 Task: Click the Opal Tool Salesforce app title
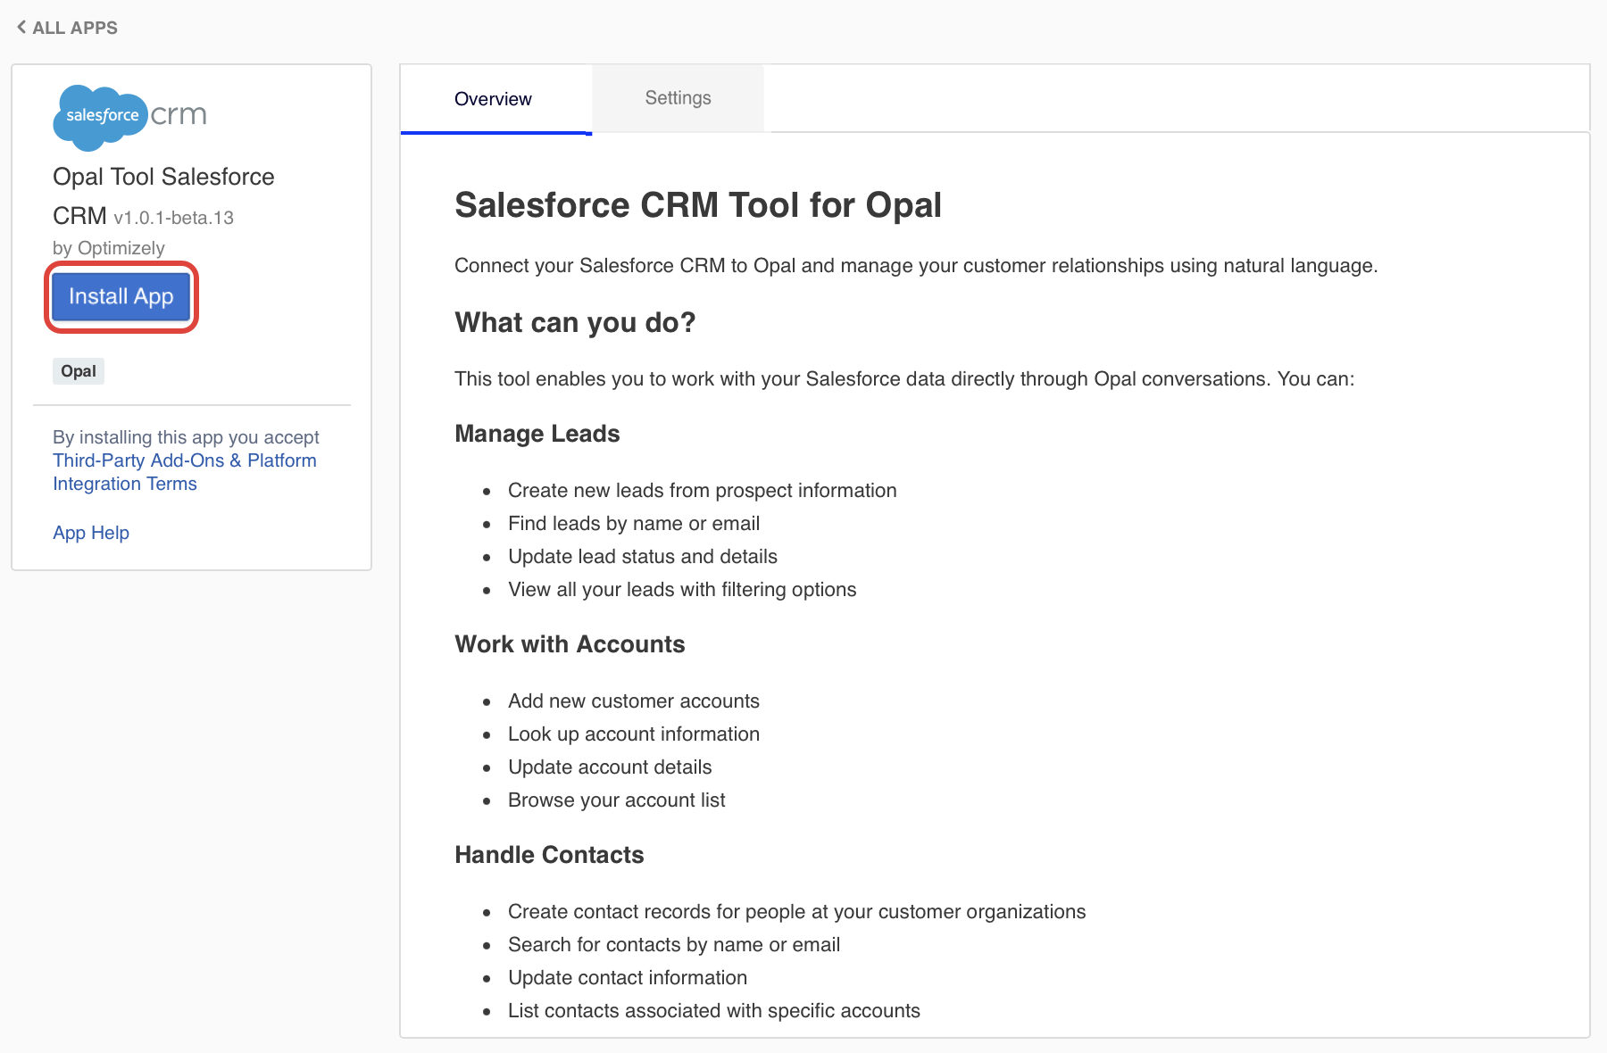pos(163,177)
